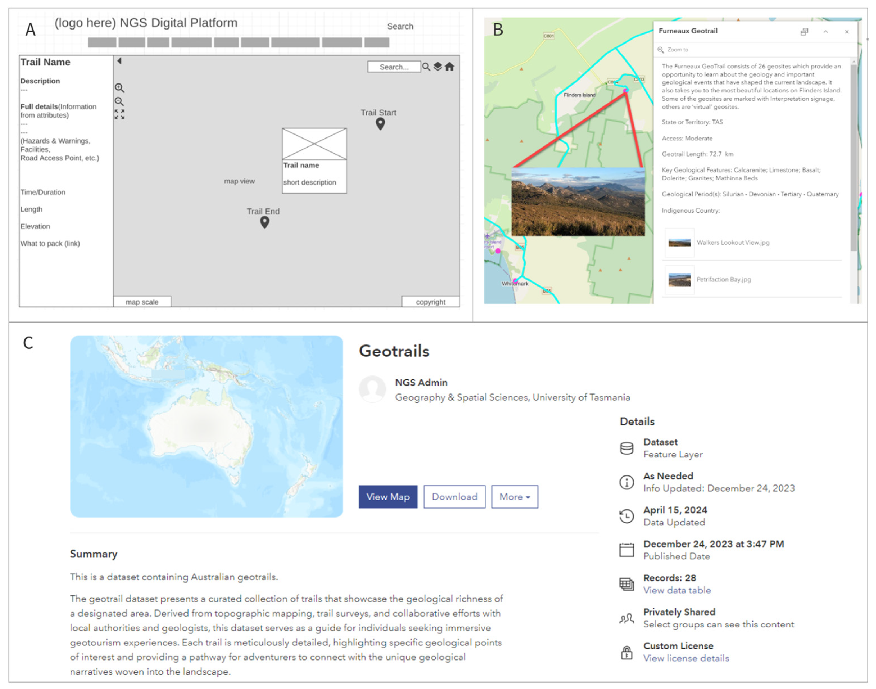Click the zoom in magnifier in wireframe map
The width and height of the screenshot is (876, 689).
point(119,88)
